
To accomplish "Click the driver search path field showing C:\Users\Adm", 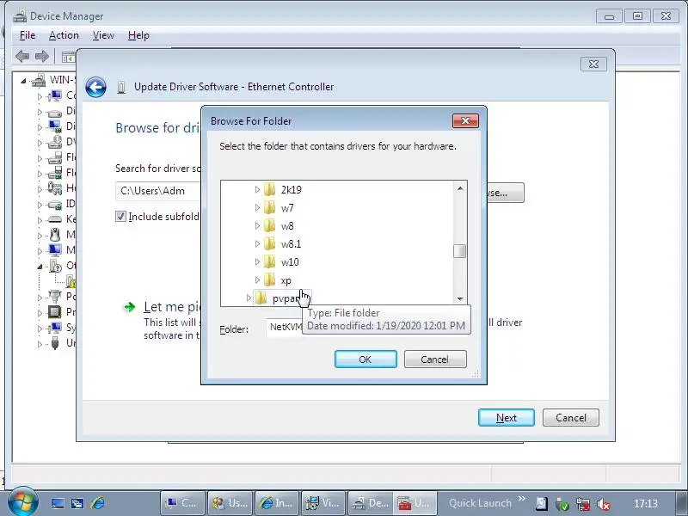I will [x=158, y=191].
